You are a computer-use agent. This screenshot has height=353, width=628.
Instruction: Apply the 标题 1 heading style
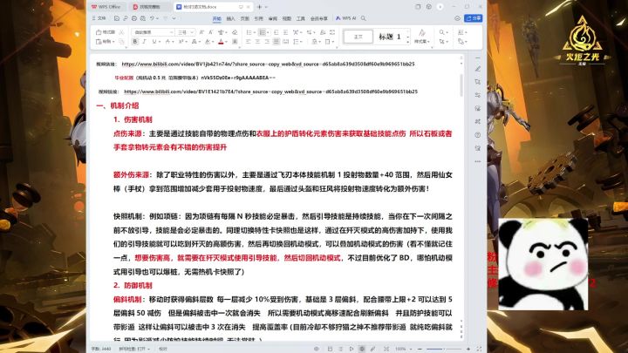pyautogui.click(x=390, y=37)
